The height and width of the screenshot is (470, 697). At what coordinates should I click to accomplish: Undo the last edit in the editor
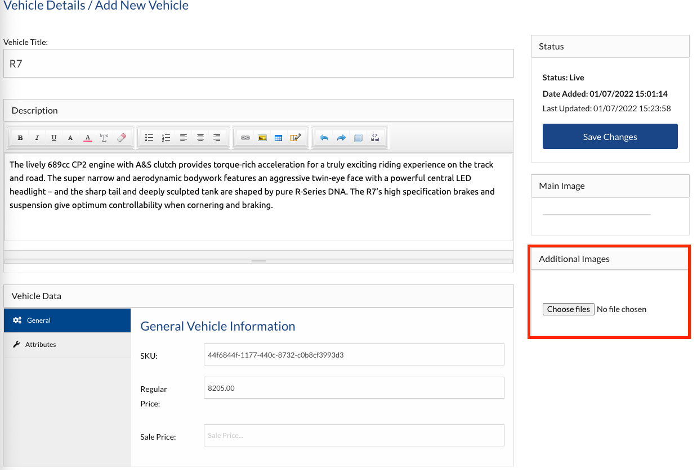[324, 138]
